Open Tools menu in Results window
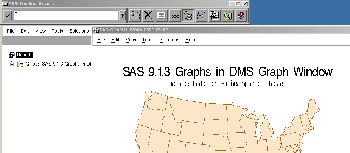 [x=58, y=31]
